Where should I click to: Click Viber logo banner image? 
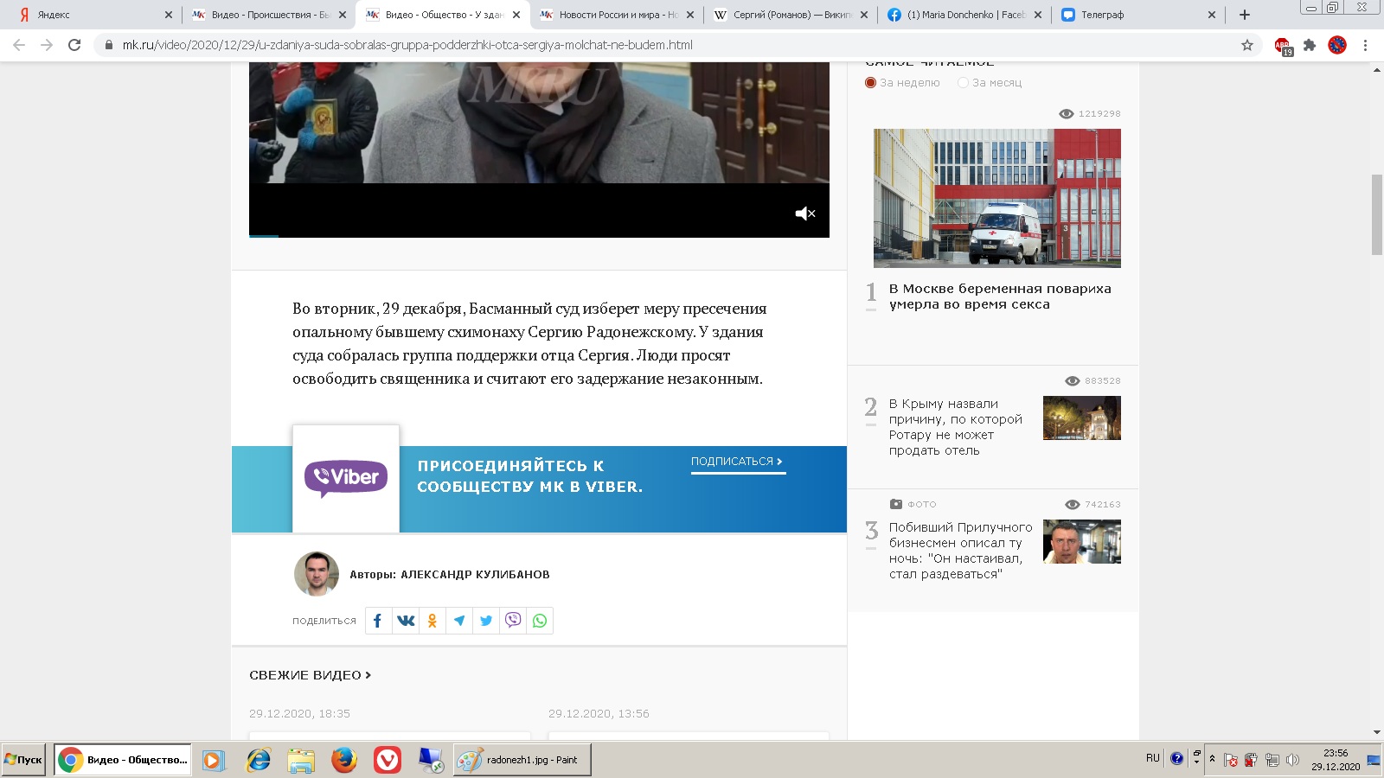click(x=346, y=478)
